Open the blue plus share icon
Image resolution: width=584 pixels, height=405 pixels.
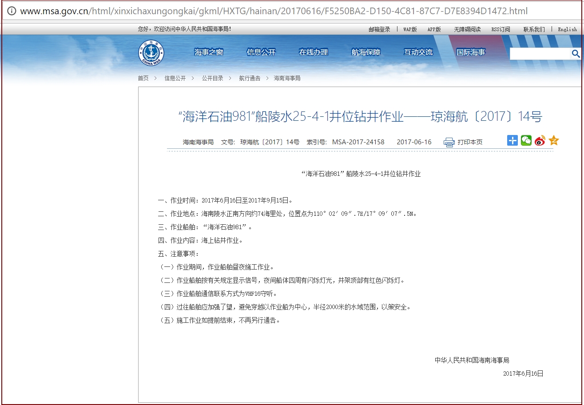[512, 141]
